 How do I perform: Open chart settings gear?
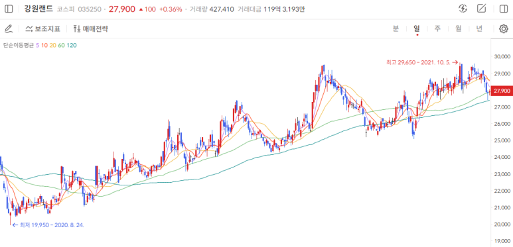point(504,28)
